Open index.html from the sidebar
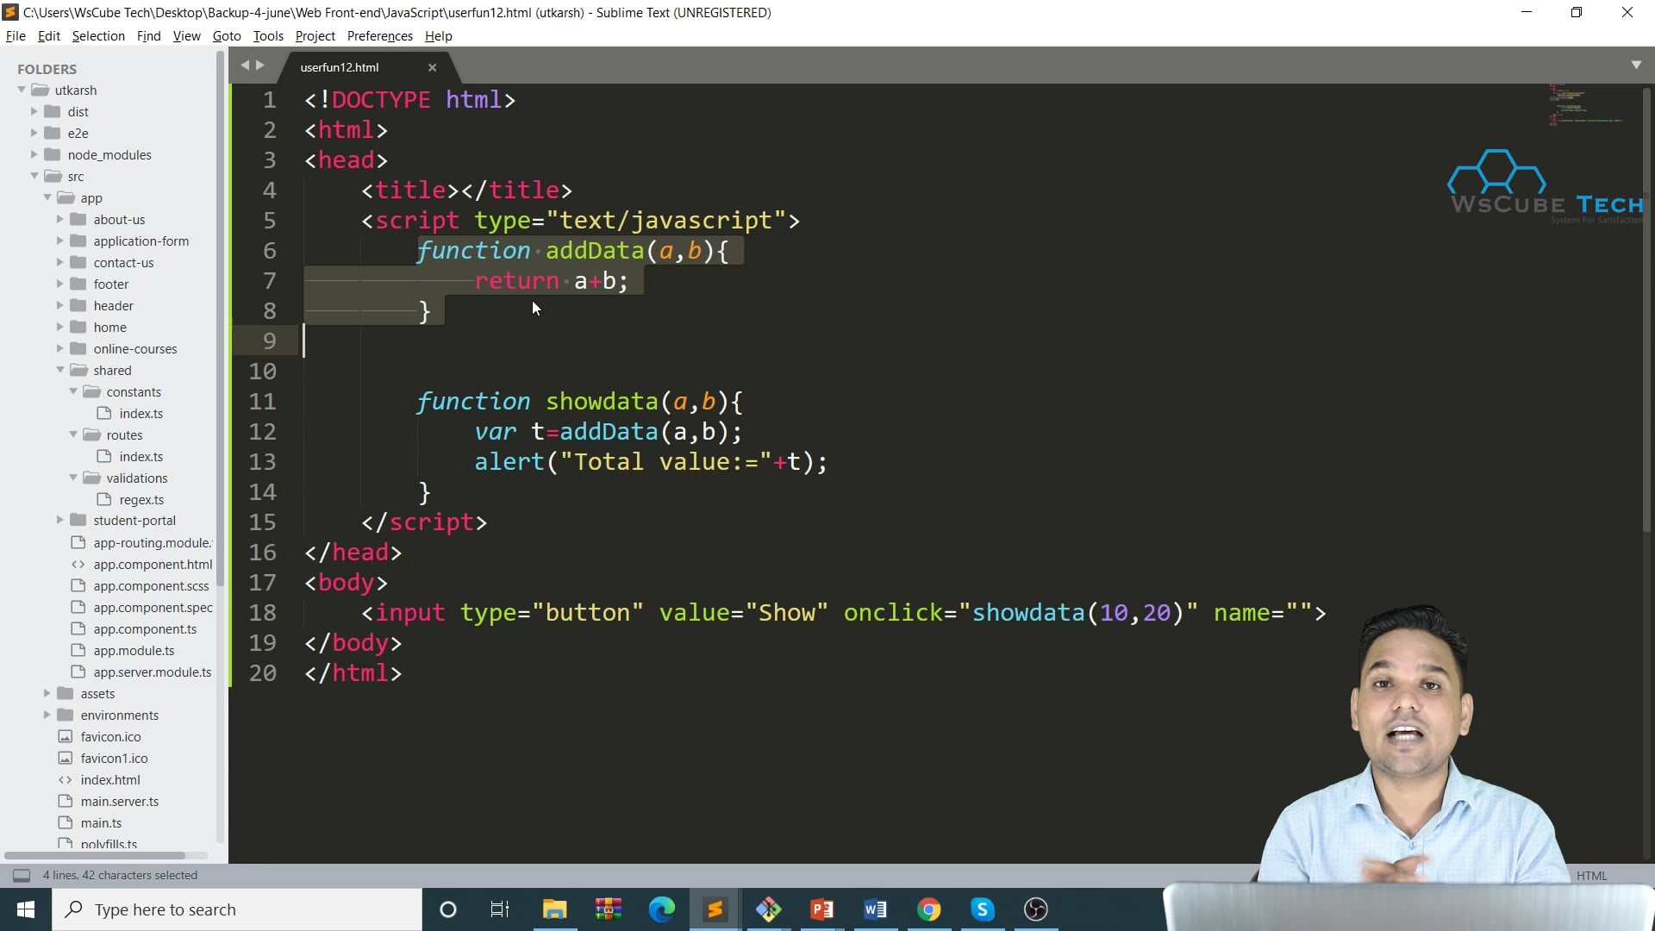Image resolution: width=1655 pixels, height=931 pixels. [x=109, y=779]
